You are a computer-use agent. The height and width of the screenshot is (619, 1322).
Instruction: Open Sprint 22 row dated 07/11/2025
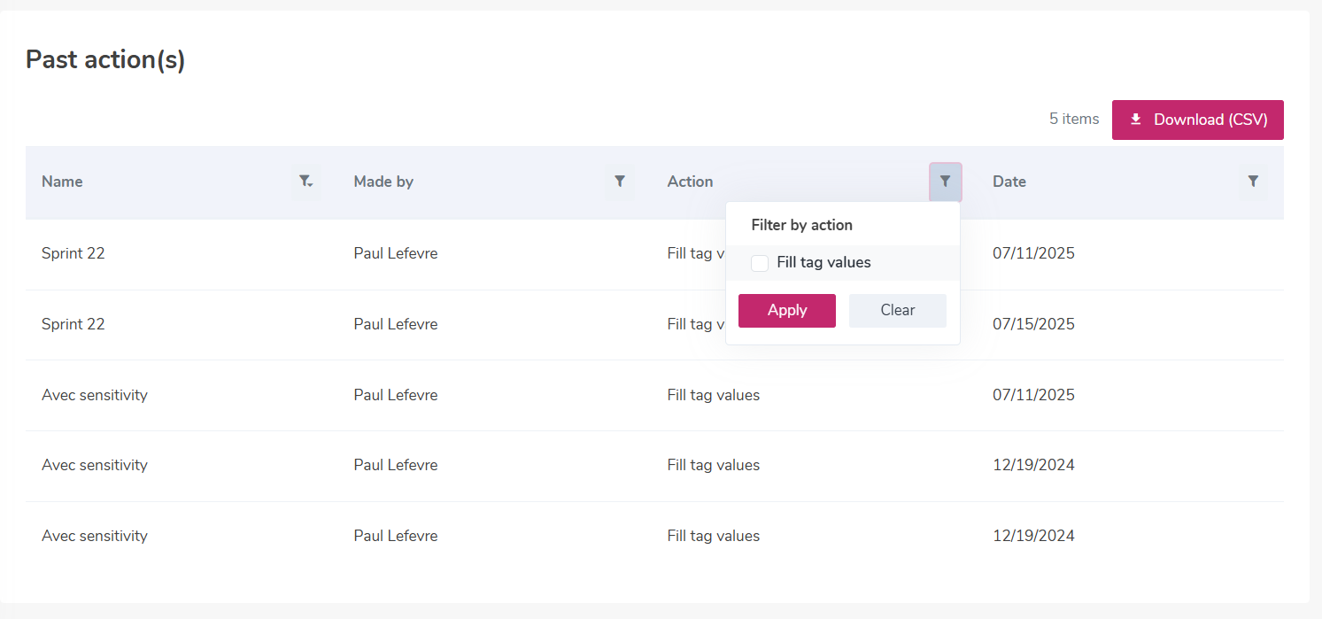[x=654, y=254]
